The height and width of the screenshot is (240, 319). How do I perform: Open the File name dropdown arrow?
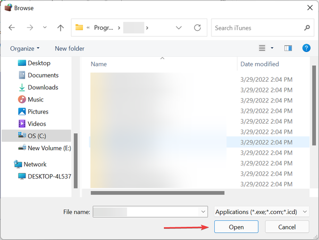[203, 212]
